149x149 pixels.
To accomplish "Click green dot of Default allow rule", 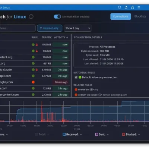I will (x=80, y=77).
